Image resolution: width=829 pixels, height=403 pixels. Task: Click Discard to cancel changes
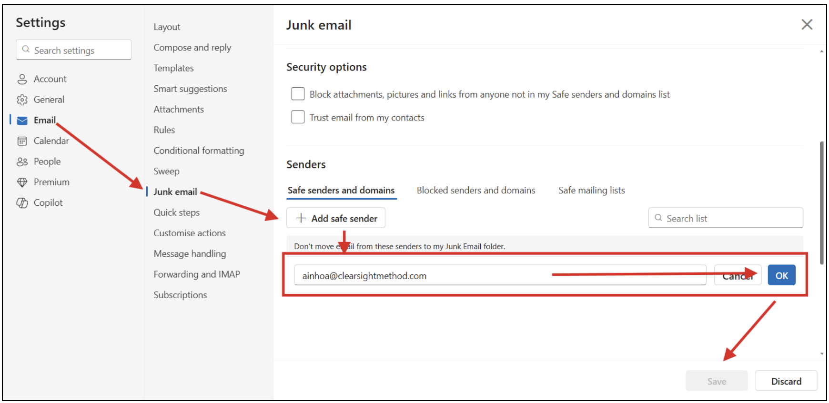pyautogui.click(x=786, y=381)
